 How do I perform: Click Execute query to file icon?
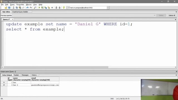click(46, 8)
